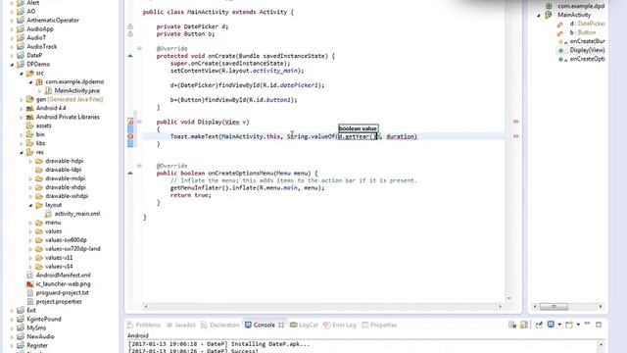The height and width of the screenshot is (353, 627).
Task: Click override marker beside onCreate method
Action: tap(130, 56)
